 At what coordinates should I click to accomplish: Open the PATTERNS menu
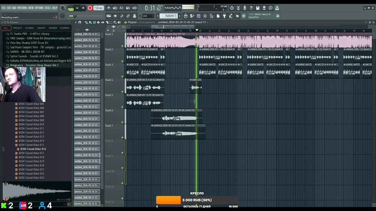click(22, 8)
